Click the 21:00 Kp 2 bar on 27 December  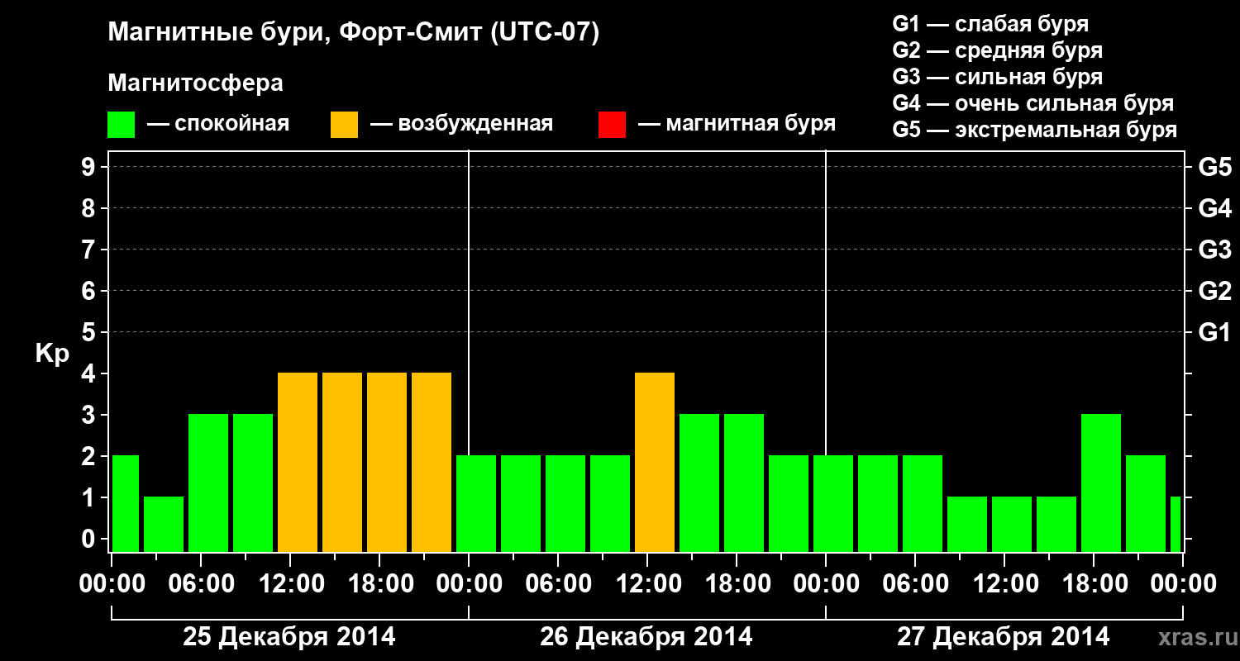point(1146,503)
